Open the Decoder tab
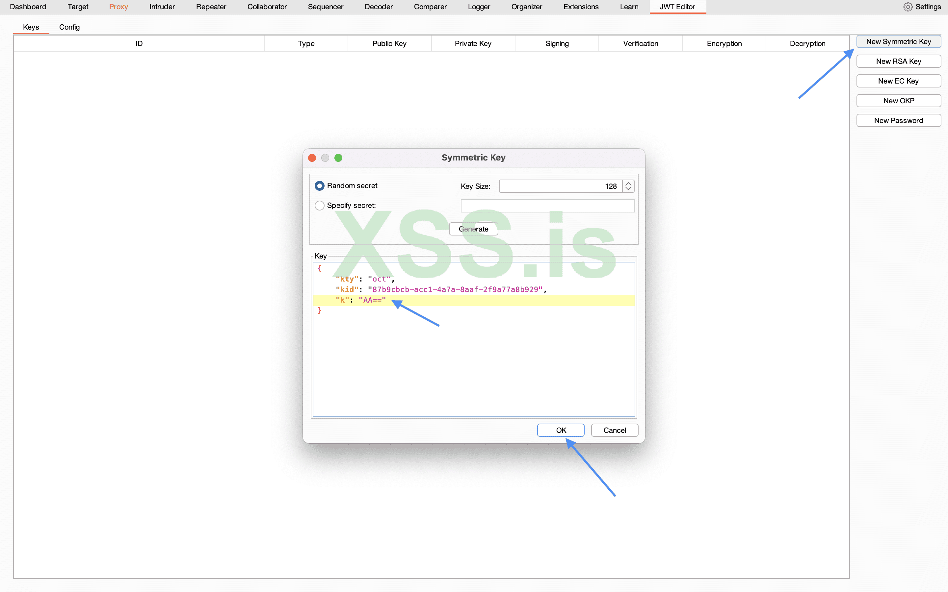Image resolution: width=948 pixels, height=592 pixels. (x=379, y=7)
